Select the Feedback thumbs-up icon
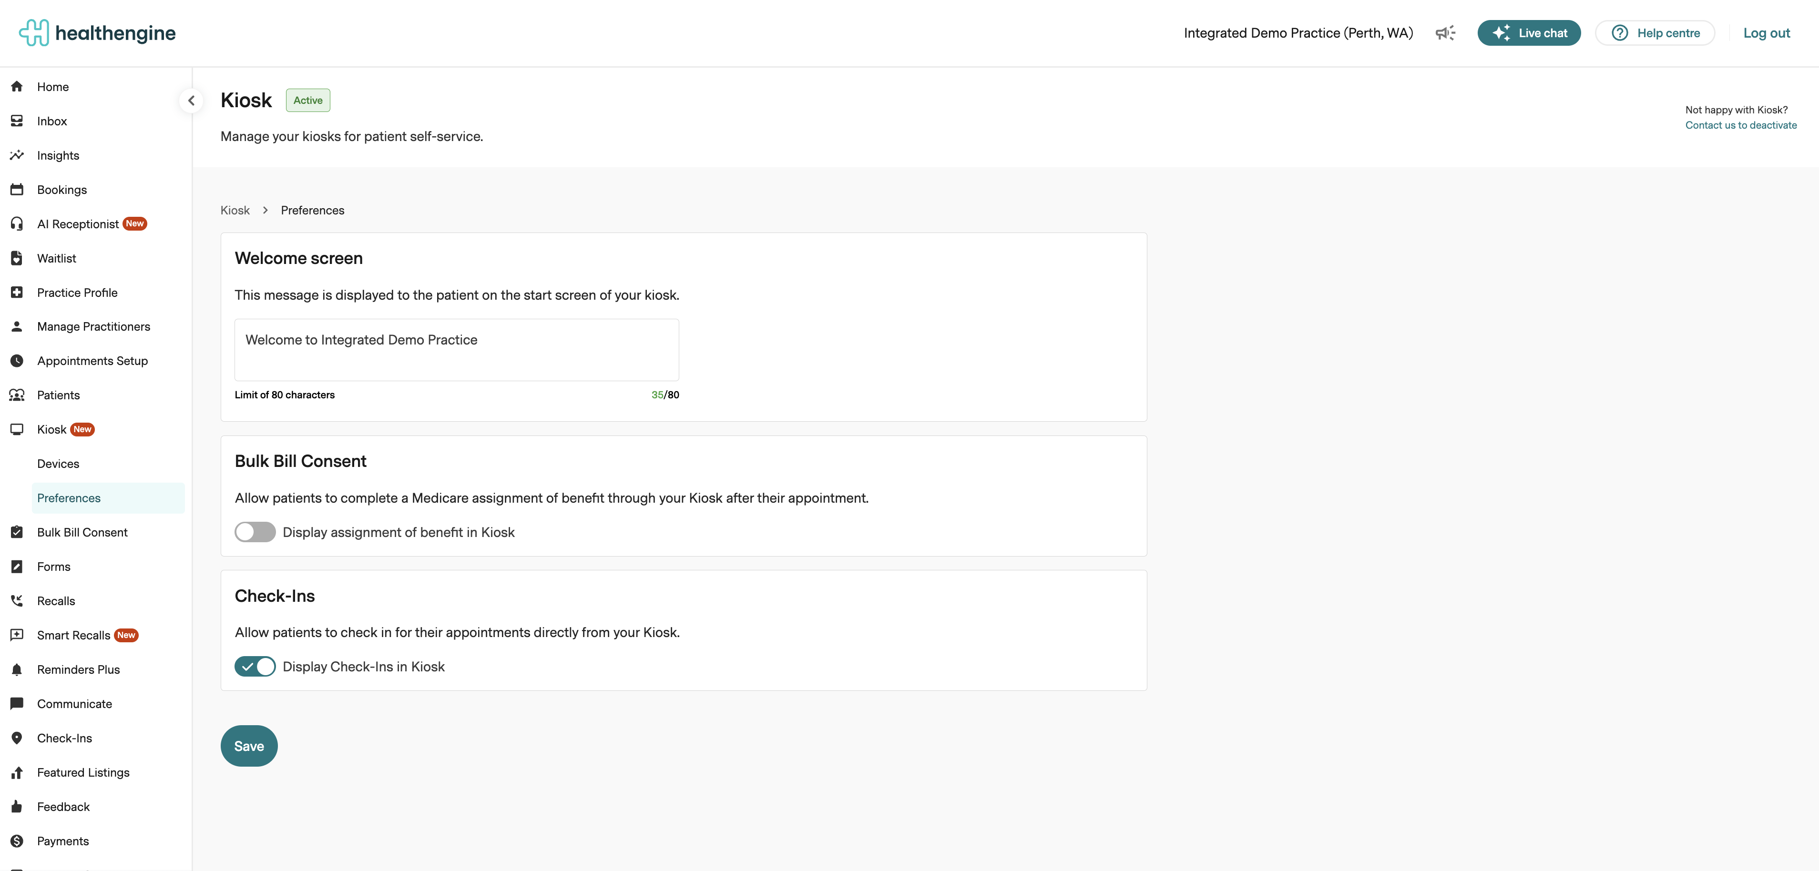 coord(17,807)
